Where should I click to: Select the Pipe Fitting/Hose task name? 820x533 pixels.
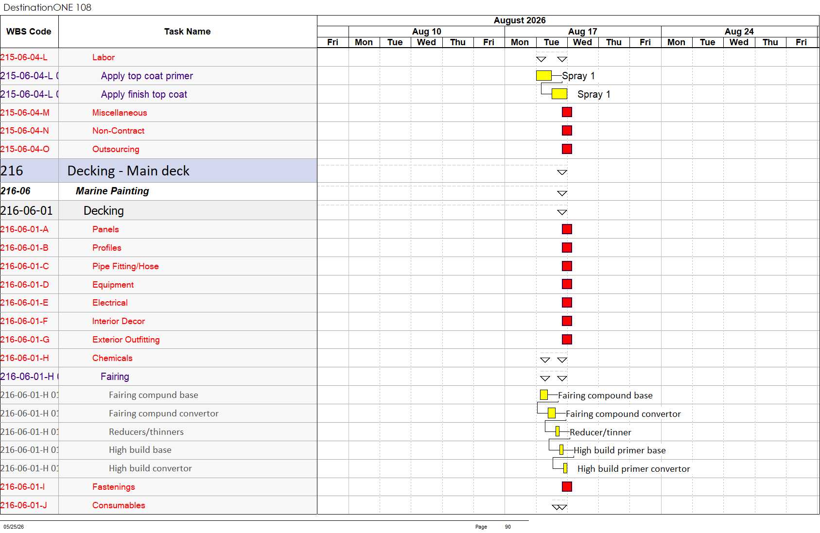click(x=125, y=266)
